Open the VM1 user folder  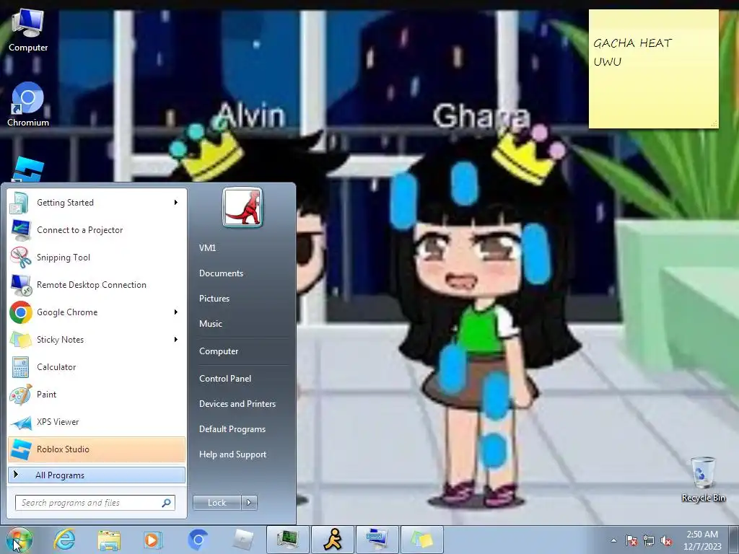click(x=207, y=248)
